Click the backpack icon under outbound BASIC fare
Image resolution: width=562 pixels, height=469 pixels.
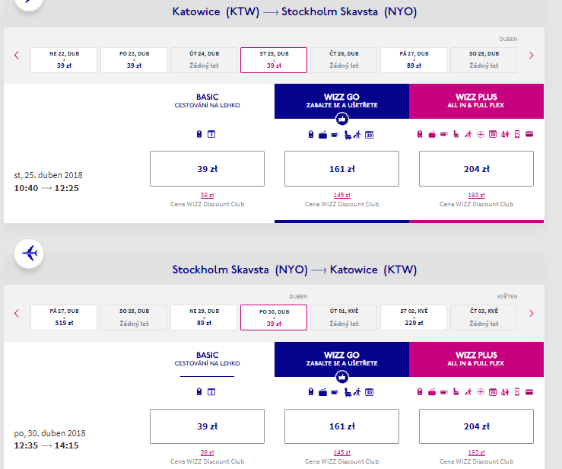click(199, 135)
